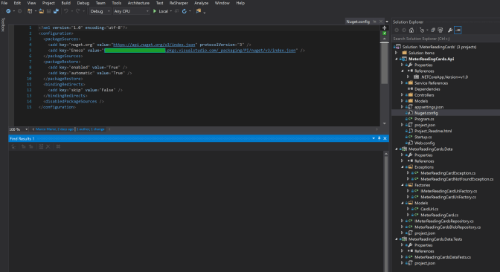Open the document tab list dropdown
The image size is (500, 272).
point(387,22)
